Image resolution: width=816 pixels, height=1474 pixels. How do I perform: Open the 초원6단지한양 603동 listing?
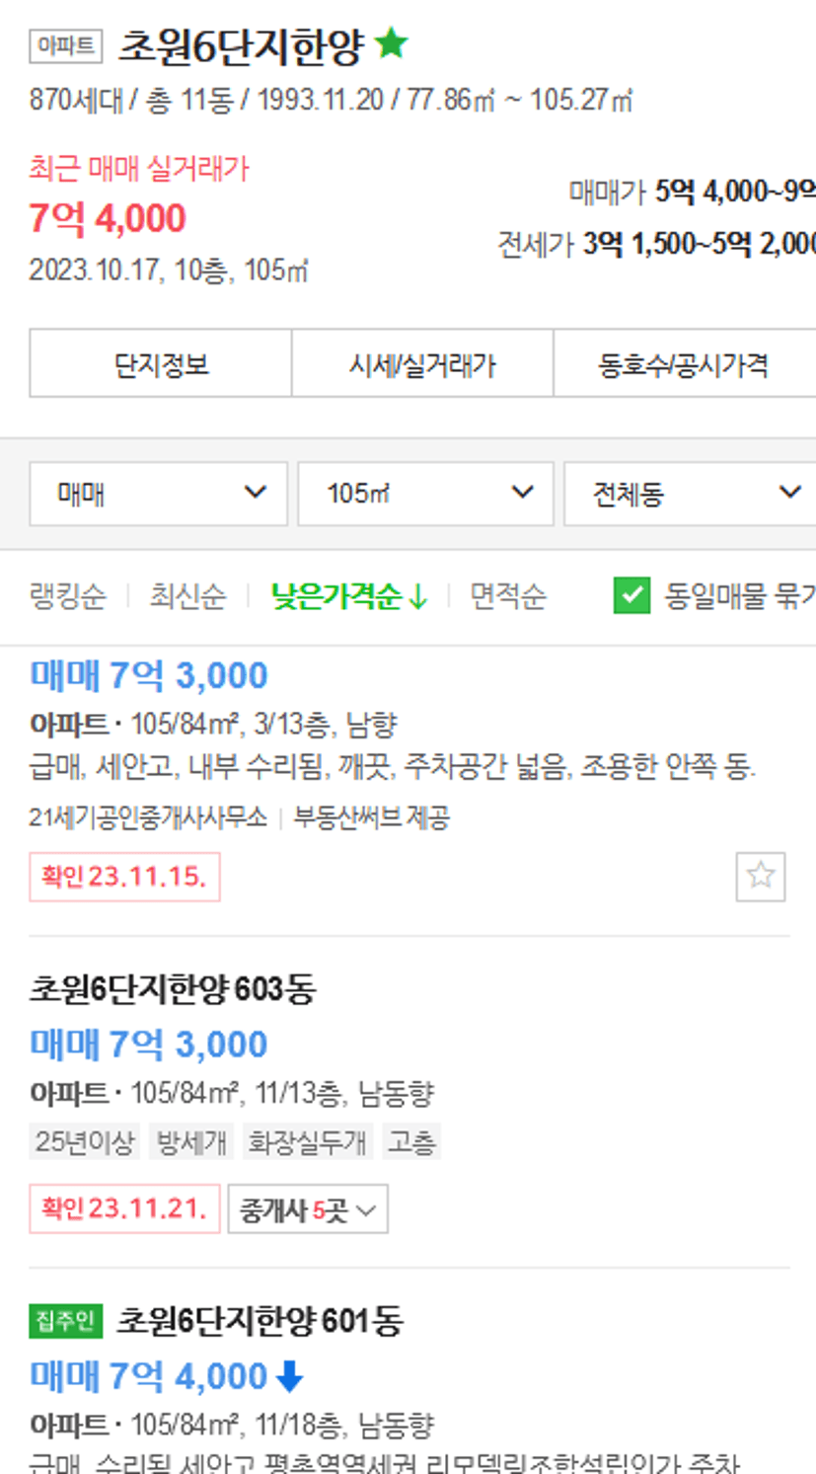tap(173, 988)
